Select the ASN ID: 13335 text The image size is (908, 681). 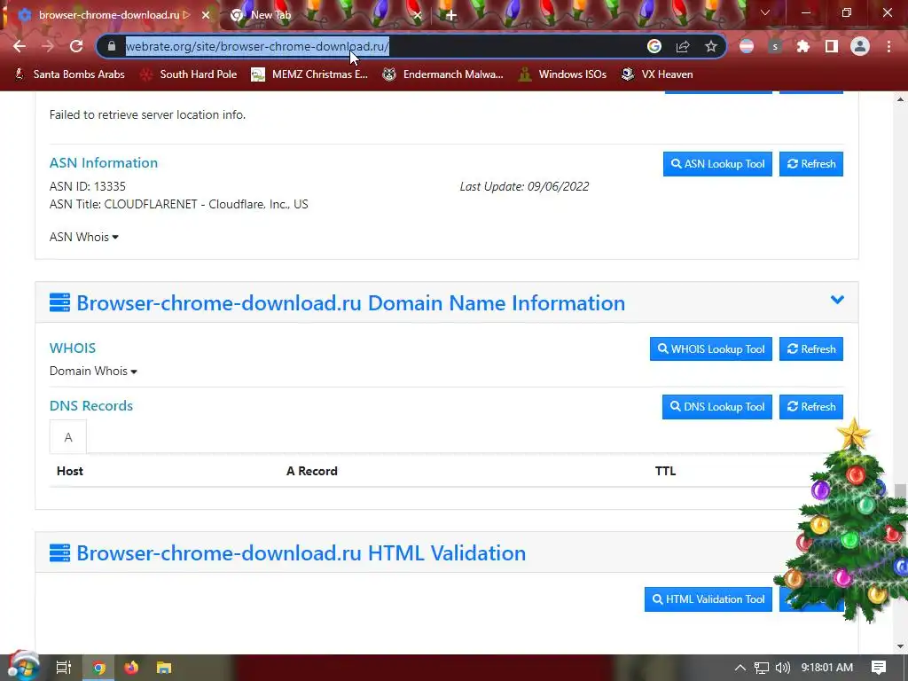[x=88, y=186]
